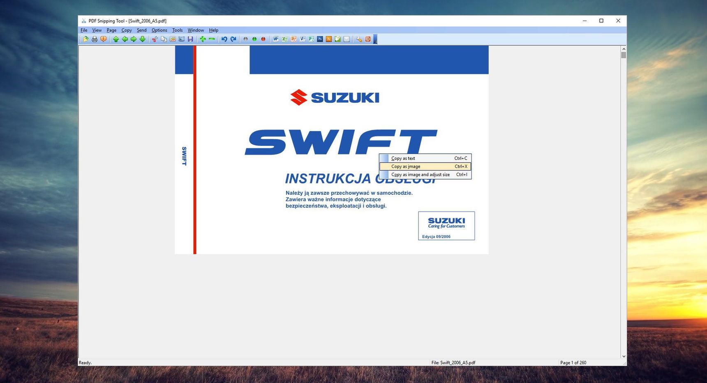This screenshot has height=383, width=707.
Task: Open the Window menu
Action: tap(196, 30)
